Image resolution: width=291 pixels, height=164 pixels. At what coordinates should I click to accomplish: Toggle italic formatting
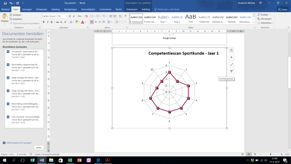[x=48, y=22]
